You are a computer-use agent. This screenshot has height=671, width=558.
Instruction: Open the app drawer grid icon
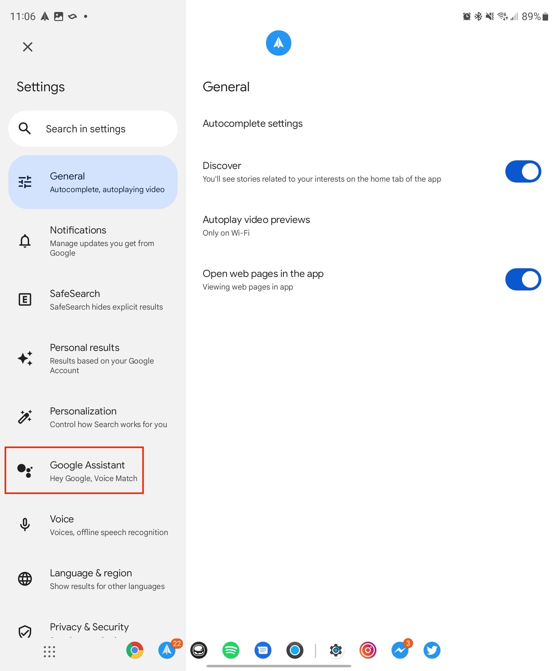[50, 652]
